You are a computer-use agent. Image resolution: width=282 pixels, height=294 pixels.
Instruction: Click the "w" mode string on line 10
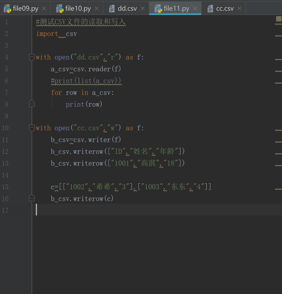[x=112, y=128]
